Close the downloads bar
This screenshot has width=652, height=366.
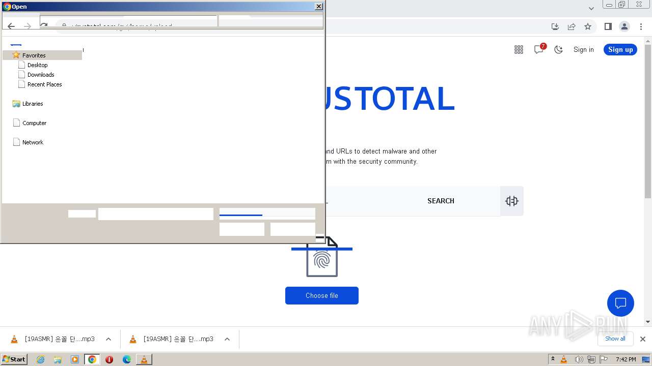click(643, 339)
